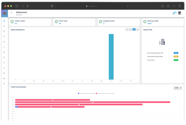Open the user profile sidebar icon
The width and height of the screenshot is (186, 125).
(4, 68)
